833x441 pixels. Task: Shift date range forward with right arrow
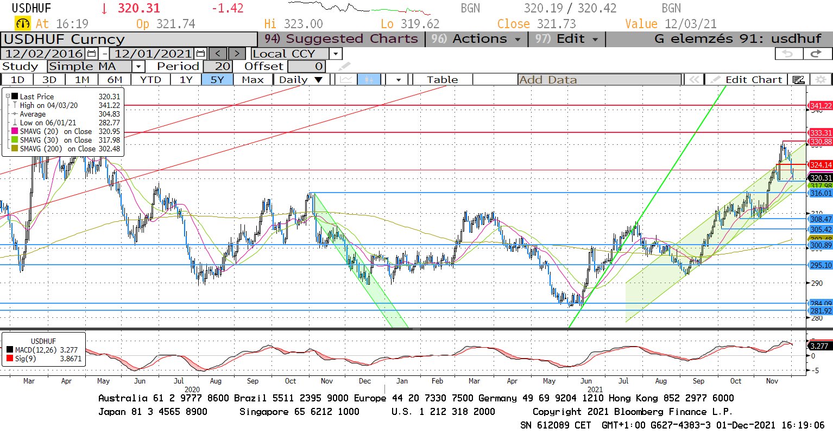(x=237, y=54)
